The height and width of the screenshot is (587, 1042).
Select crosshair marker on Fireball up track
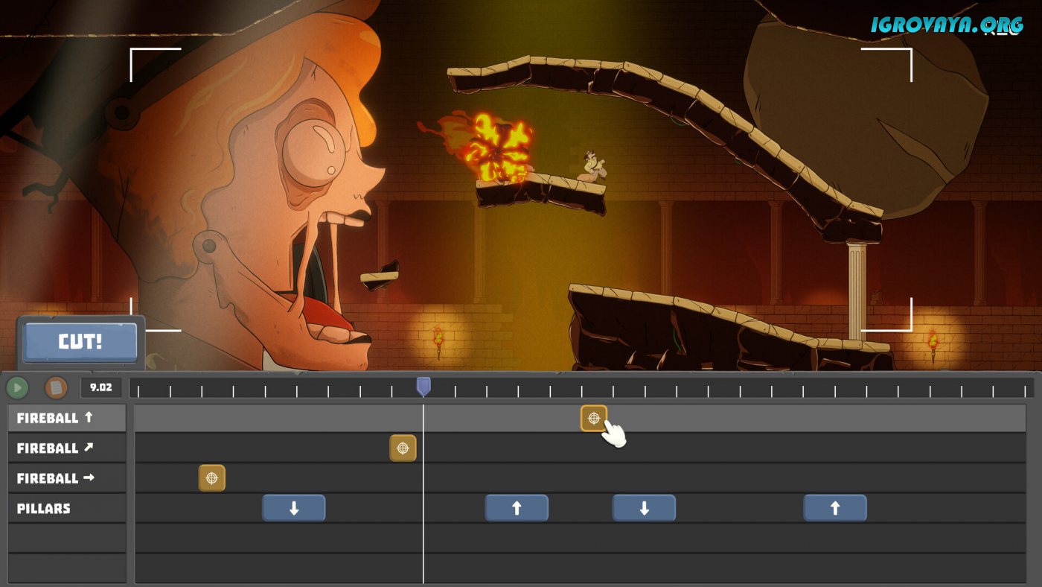point(593,419)
